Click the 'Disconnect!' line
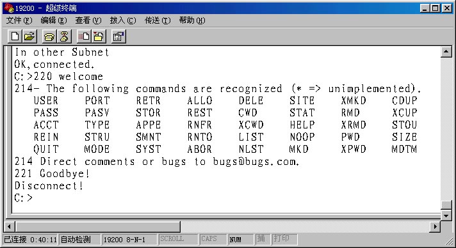The image size is (456, 248). pyautogui.click(x=49, y=186)
